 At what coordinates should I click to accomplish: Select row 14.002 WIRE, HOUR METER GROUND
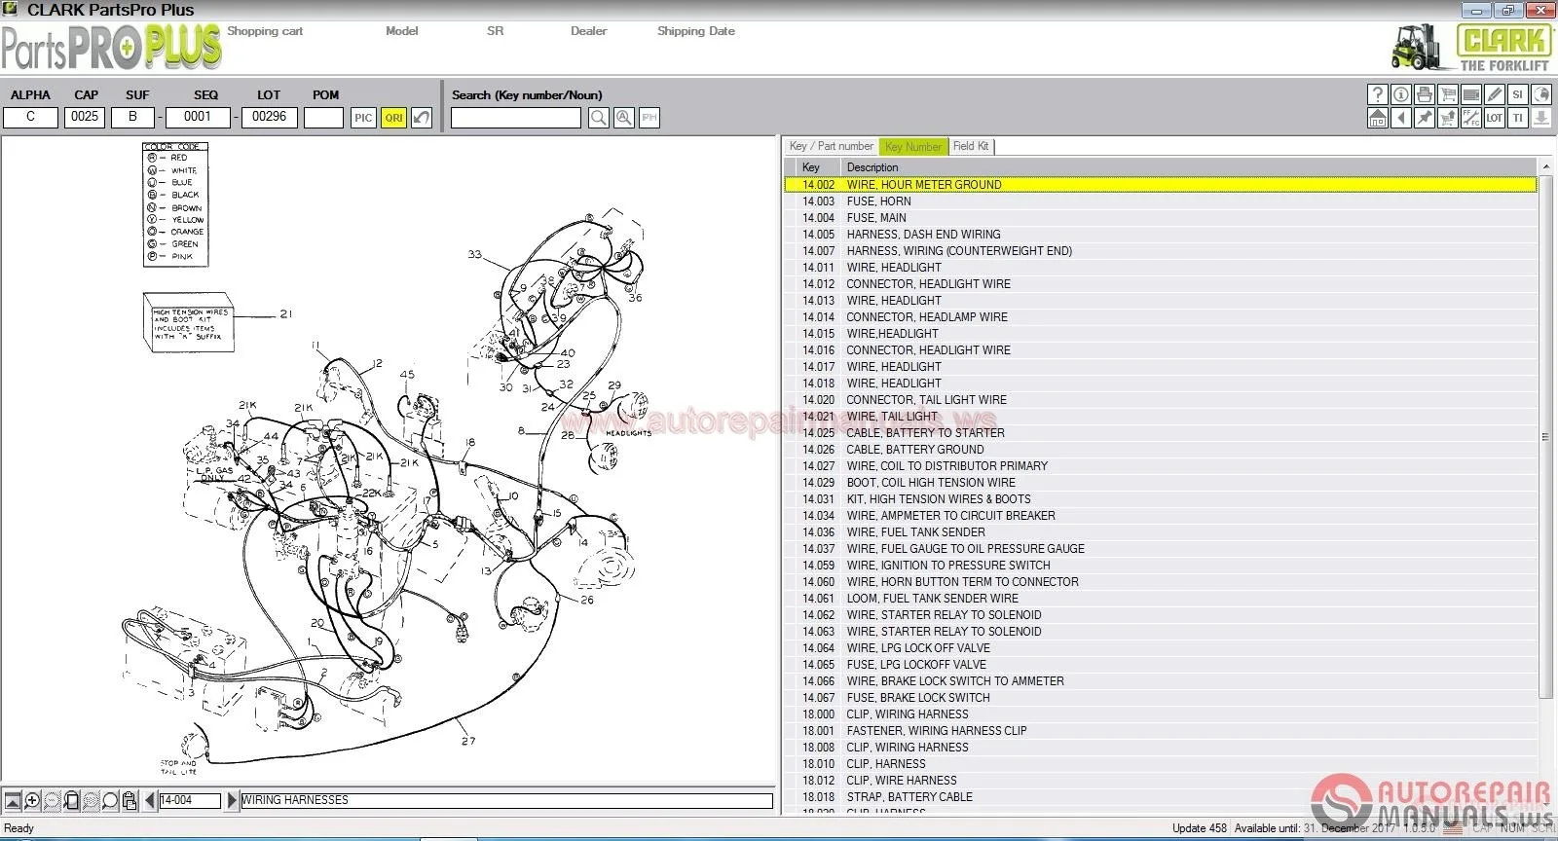(1161, 185)
